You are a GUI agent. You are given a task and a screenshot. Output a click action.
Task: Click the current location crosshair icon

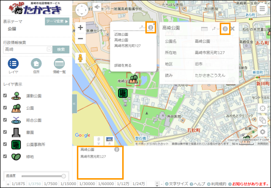point(263,108)
